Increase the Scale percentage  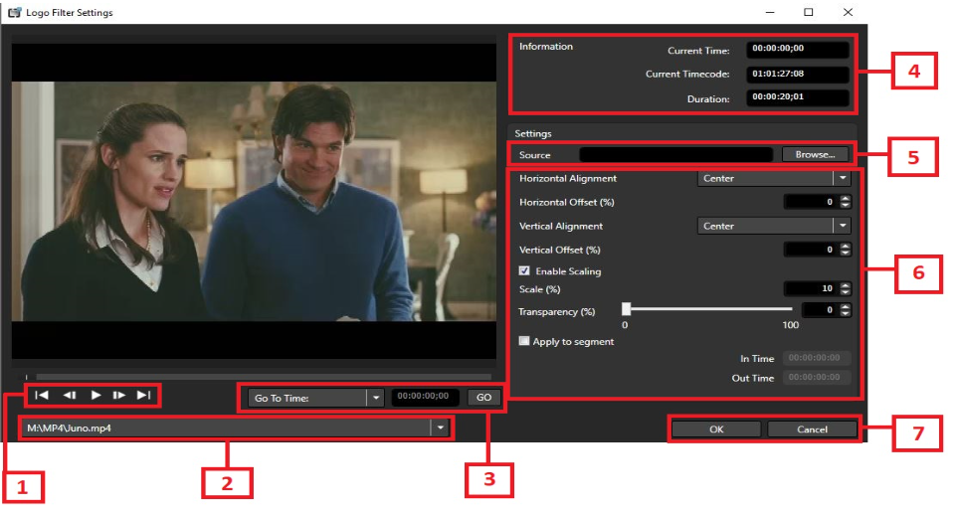click(846, 285)
